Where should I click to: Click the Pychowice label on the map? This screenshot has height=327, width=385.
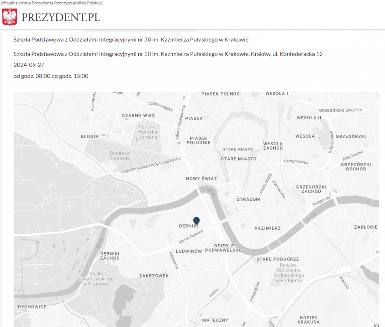(32, 307)
